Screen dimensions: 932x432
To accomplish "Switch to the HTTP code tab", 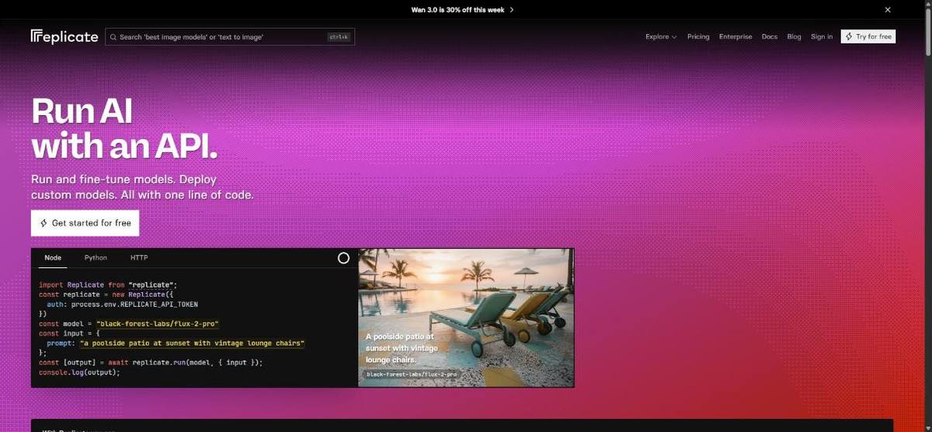I will 139,258.
